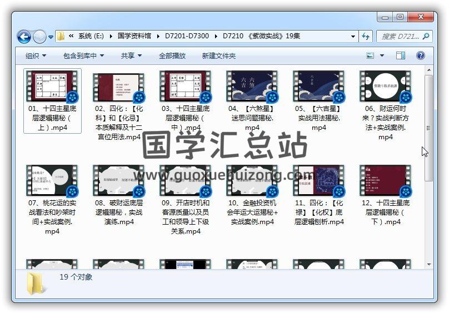Click scrollbar down arrow

pyautogui.click(x=428, y=265)
